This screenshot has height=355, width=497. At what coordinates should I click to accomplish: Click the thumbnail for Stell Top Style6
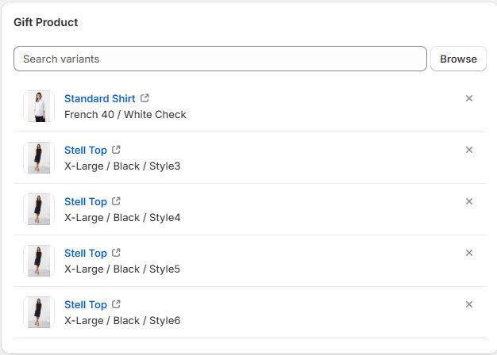tap(38, 312)
